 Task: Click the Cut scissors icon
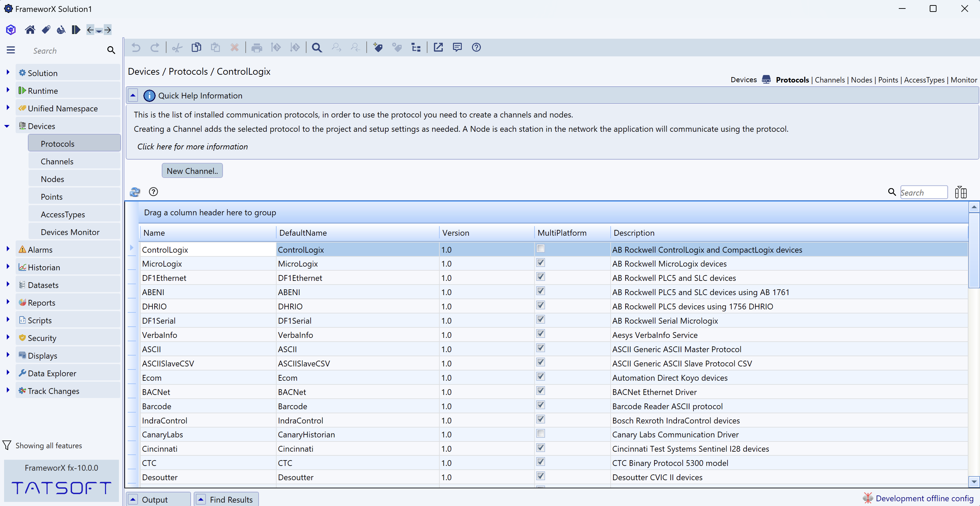[177, 48]
